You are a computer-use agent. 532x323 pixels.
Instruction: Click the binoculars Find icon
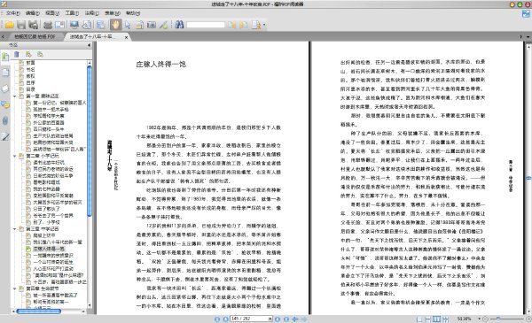pyautogui.click(x=179, y=25)
